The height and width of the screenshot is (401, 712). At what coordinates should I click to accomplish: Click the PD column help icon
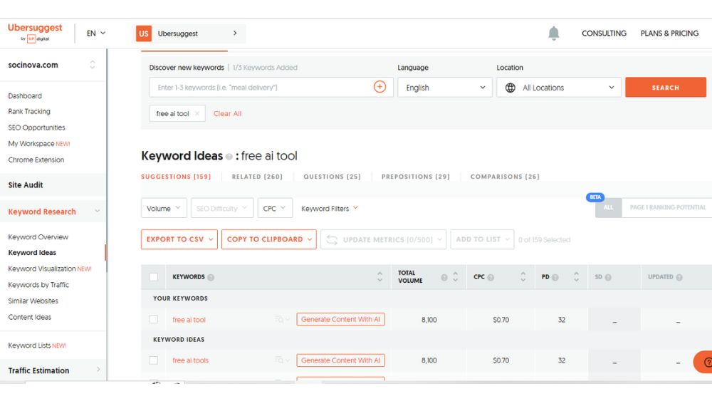(555, 277)
